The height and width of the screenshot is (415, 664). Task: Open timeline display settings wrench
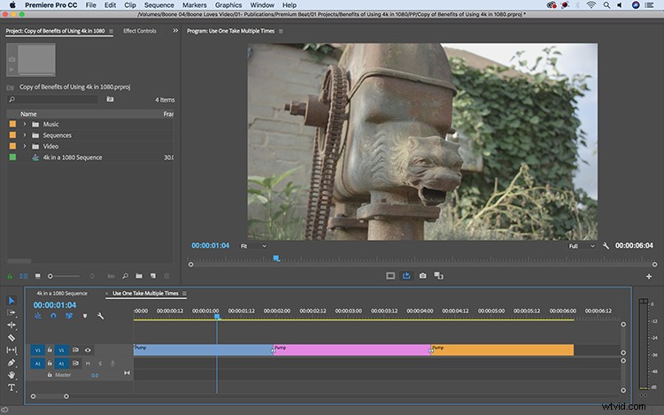click(x=100, y=316)
